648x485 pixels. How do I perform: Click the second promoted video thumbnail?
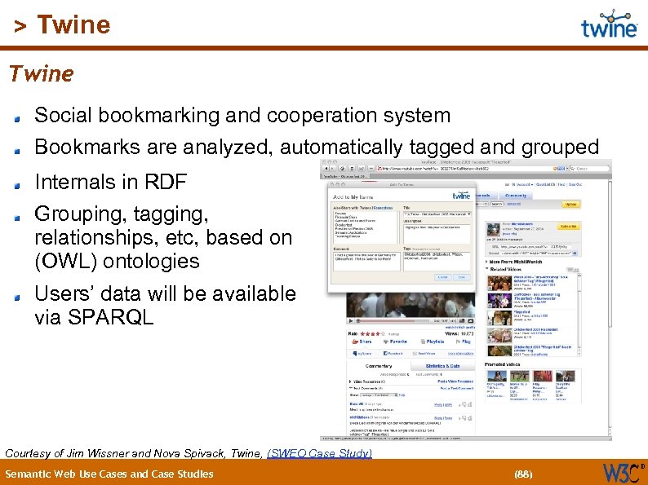(x=520, y=376)
